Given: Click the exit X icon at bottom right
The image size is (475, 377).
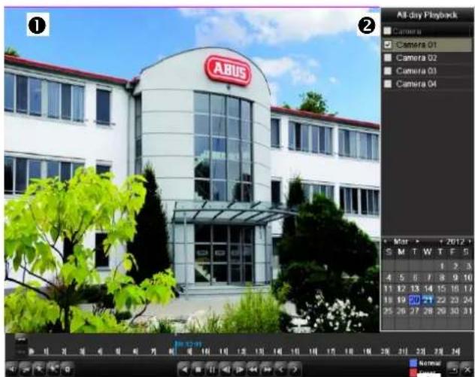Looking at the screenshot, I should [465, 368].
